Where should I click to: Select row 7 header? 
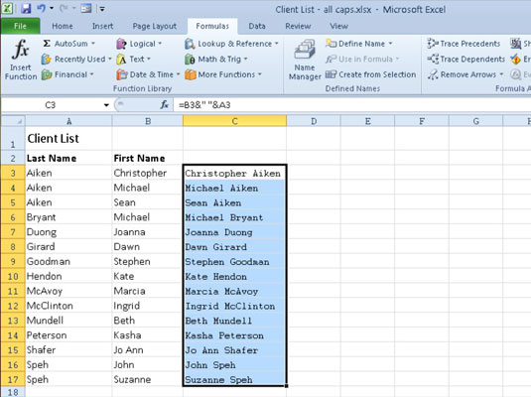coord(13,232)
